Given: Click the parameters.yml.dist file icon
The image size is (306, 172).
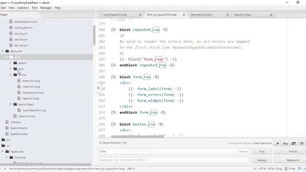Looking at the screenshot, I should tap(11, 21).
